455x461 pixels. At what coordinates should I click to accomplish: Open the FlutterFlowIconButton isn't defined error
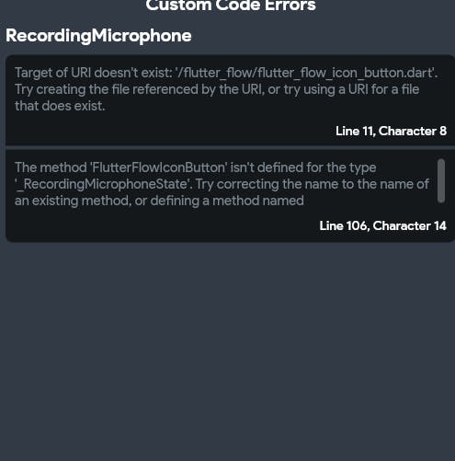tap(230, 196)
